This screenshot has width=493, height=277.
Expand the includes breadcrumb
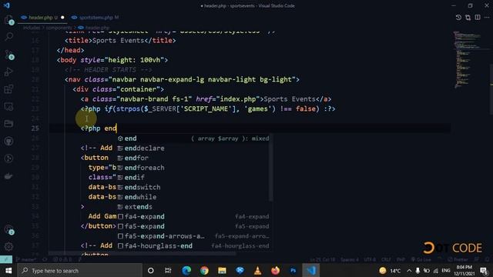[x=32, y=28]
